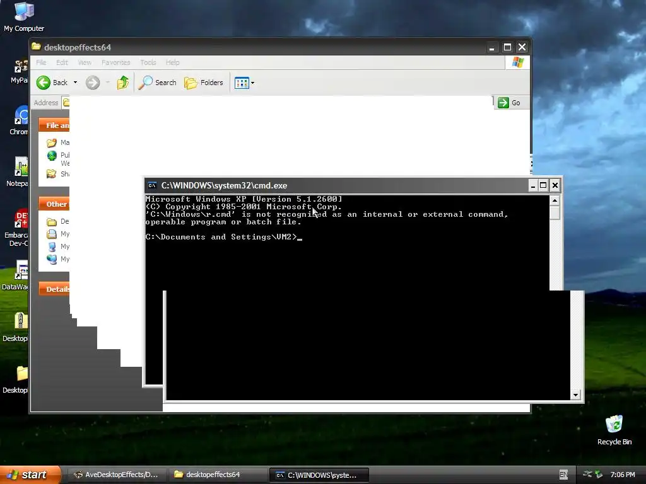This screenshot has width=646, height=484.
Task: Minimize the cmd.exe window
Action: [532, 186]
